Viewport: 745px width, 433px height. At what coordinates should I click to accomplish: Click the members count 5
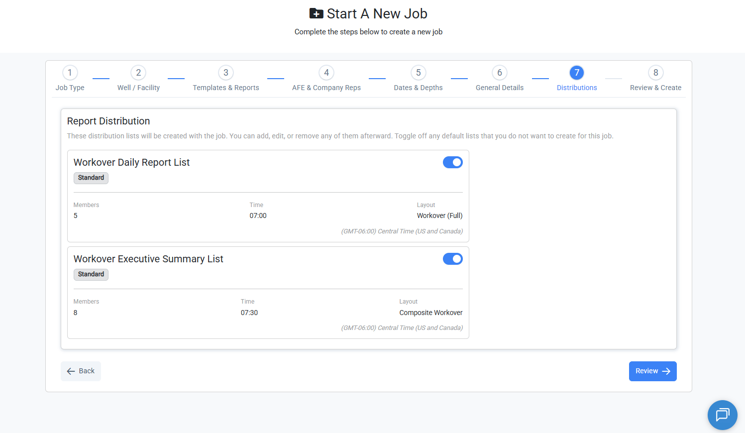[x=76, y=216]
